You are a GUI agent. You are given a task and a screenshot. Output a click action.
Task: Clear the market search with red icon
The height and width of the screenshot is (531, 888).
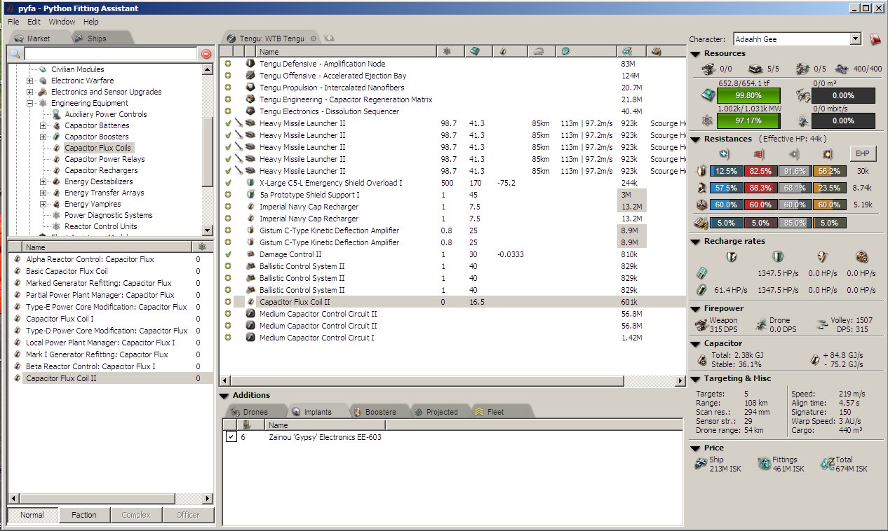[x=206, y=54]
